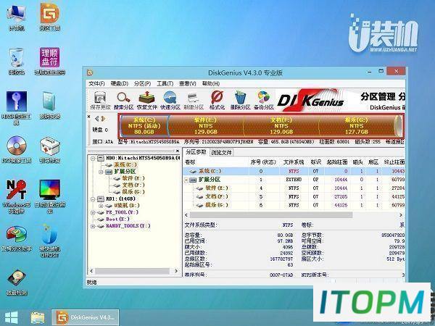This screenshot has height=326, width=435.
Task: Select 系统(C:) in the left tree
Action: pyautogui.click(x=125, y=165)
